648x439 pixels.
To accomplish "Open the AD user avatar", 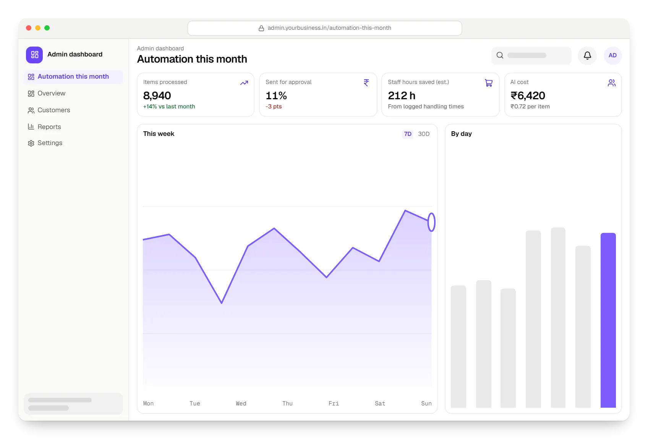I will click(612, 56).
